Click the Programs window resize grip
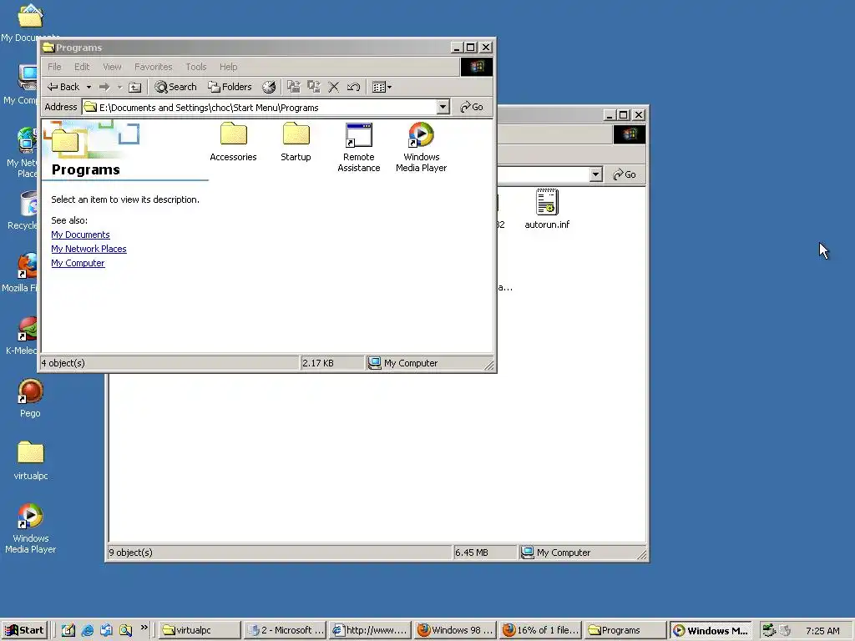The image size is (855, 641). click(x=489, y=366)
